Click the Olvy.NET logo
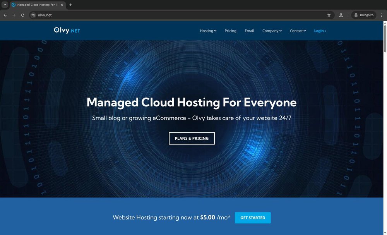Viewport: 387px width, 235px height. coord(67,30)
